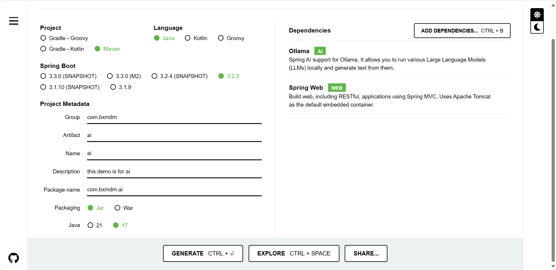Click the GENERATE button

pos(203,253)
